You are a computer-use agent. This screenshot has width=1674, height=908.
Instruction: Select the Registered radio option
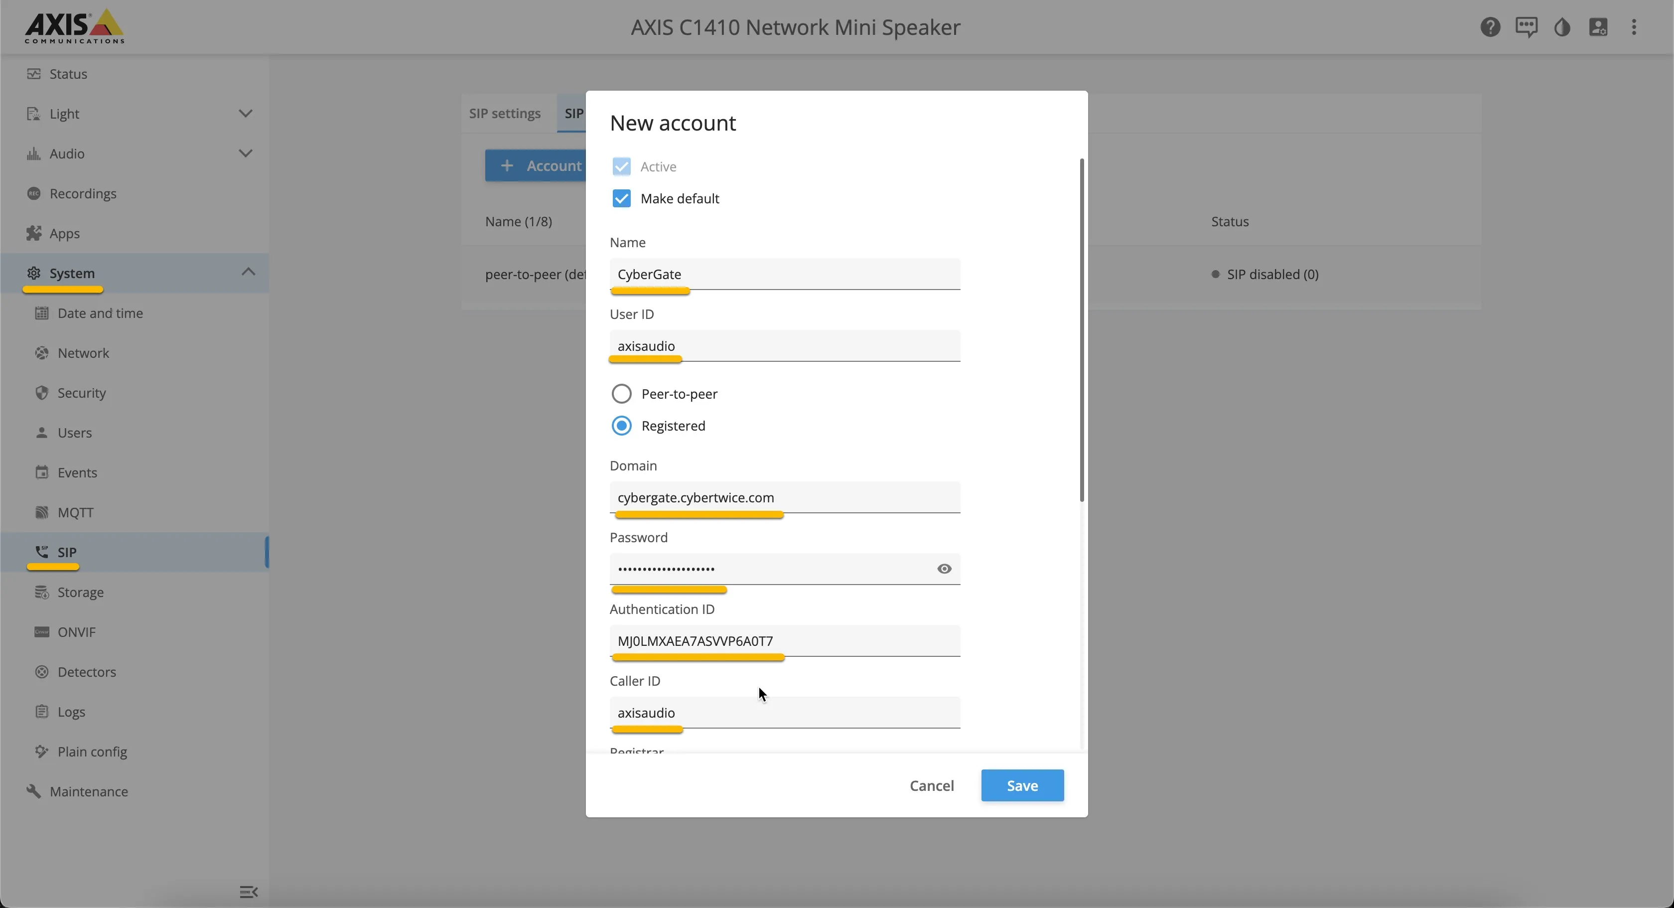pos(621,426)
